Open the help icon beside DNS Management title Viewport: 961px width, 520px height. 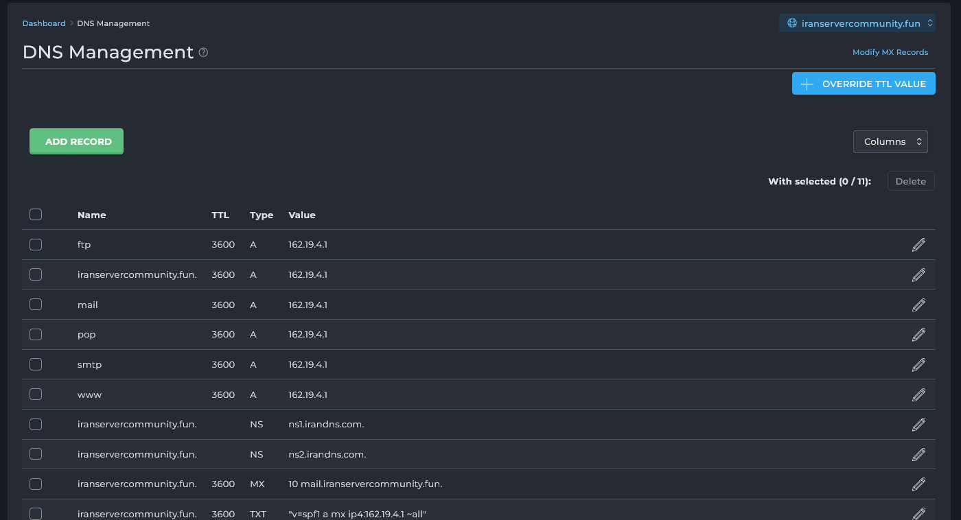pos(203,53)
